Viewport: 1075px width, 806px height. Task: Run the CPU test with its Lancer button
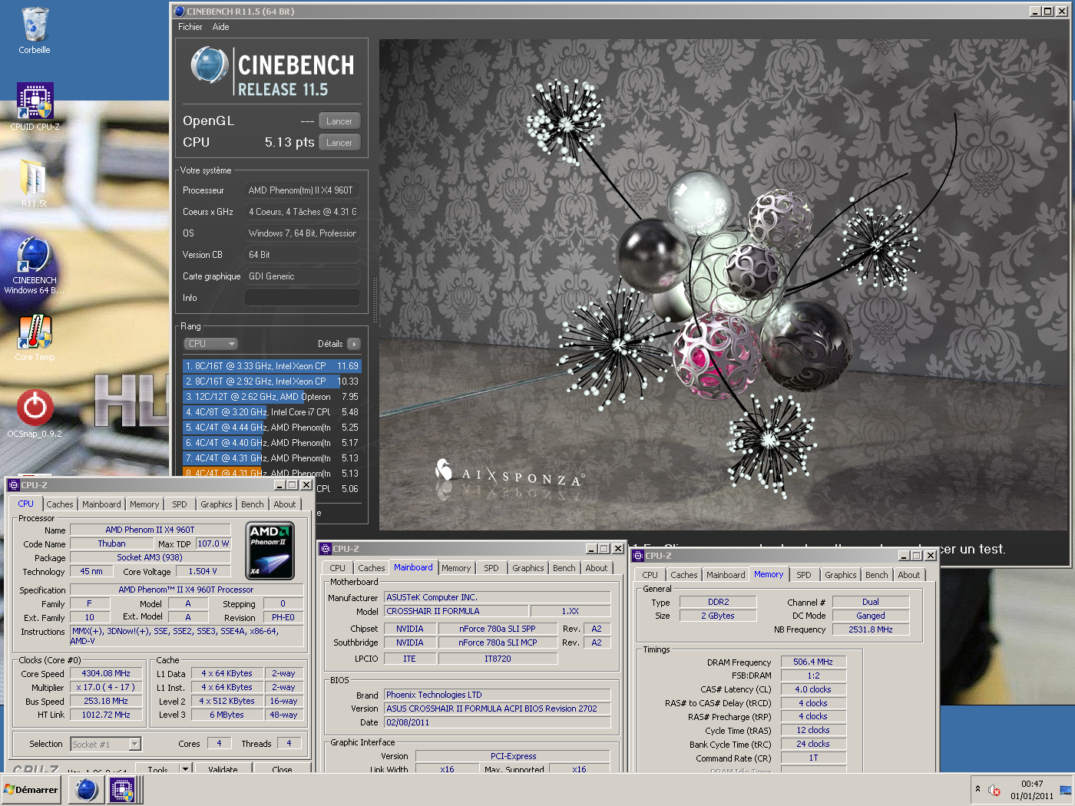point(339,143)
